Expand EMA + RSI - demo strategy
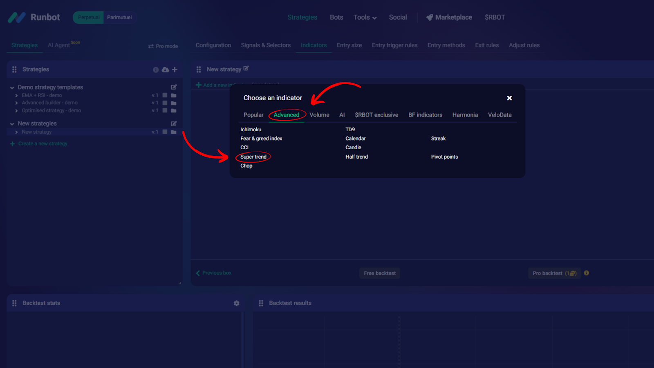The image size is (654, 368). [16, 95]
